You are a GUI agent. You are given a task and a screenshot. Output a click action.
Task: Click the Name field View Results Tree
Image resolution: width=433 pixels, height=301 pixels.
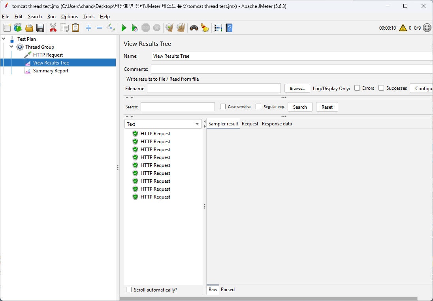coord(292,56)
